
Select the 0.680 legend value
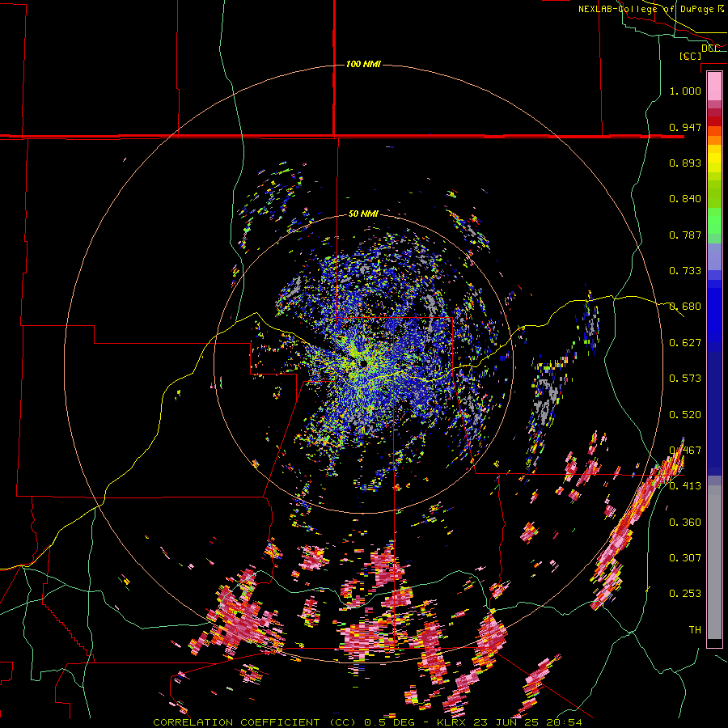(685, 307)
